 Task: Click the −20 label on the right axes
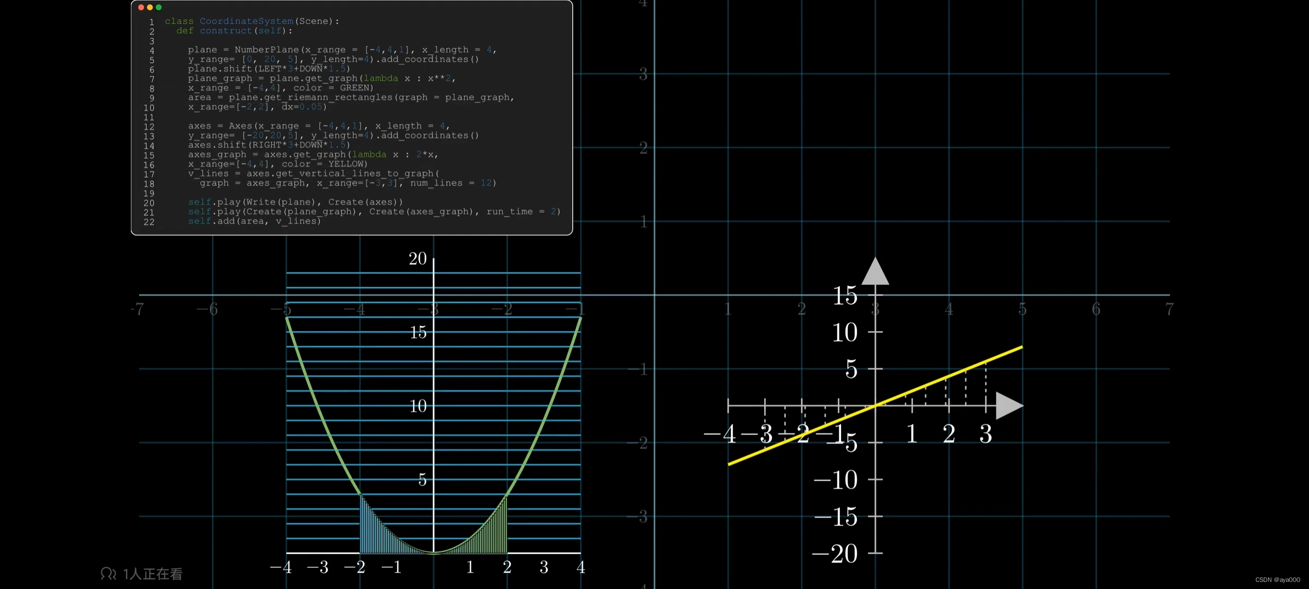click(x=836, y=554)
